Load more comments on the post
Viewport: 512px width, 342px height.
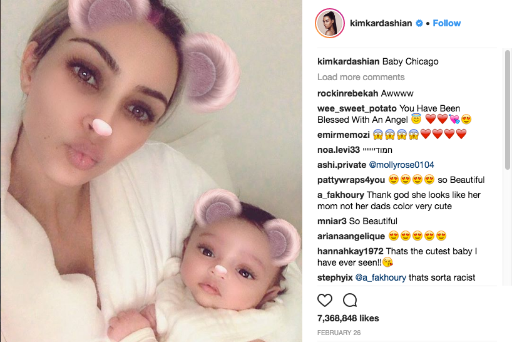(361, 77)
